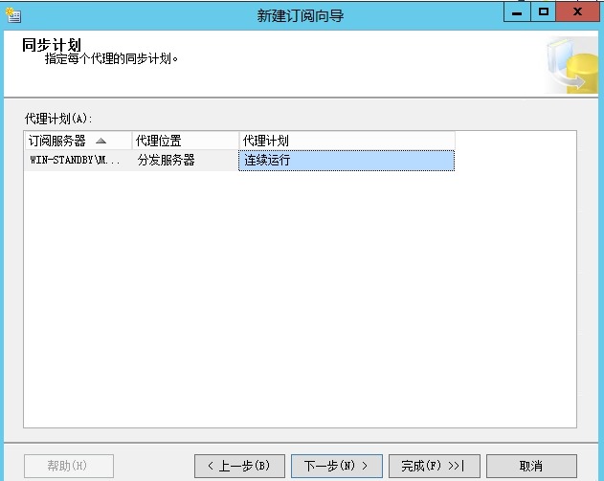
Task: Go back with 上一步(B) button
Action: 239,466
